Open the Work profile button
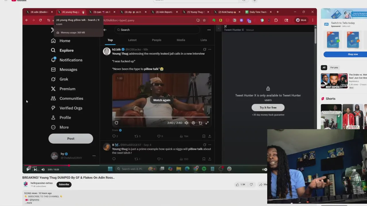This screenshot has width=367, height=206. pyautogui.click(x=301, y=20)
